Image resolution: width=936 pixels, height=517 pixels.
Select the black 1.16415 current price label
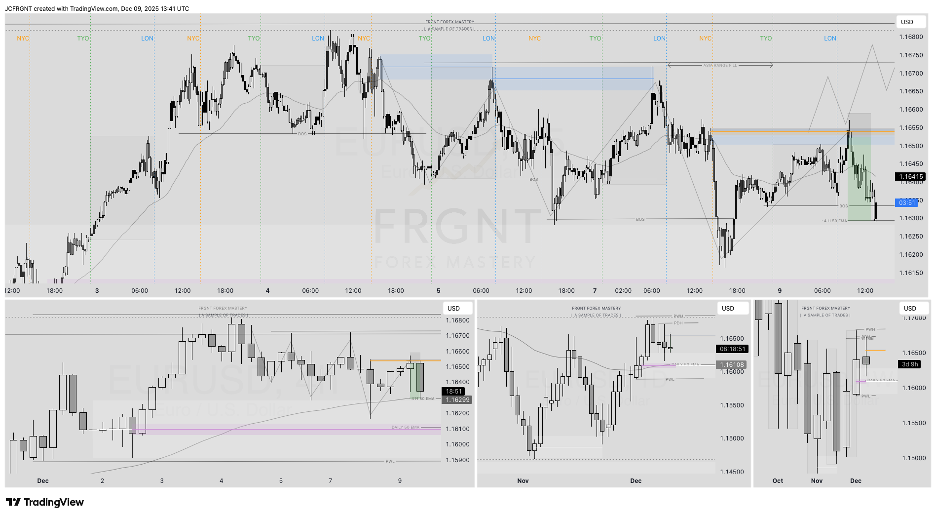coord(910,176)
